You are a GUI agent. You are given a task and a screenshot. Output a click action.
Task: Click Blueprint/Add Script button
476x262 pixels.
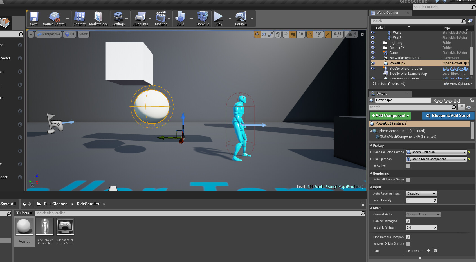[x=448, y=116]
